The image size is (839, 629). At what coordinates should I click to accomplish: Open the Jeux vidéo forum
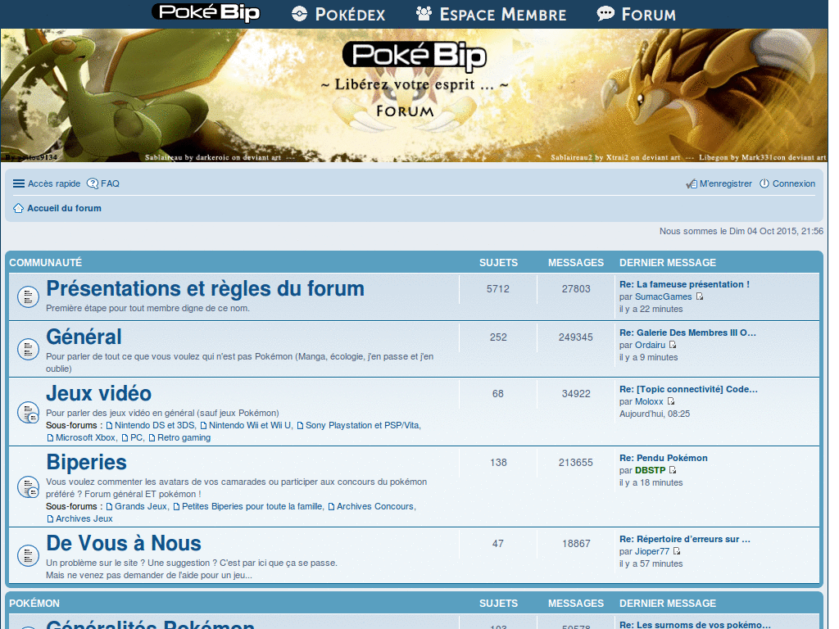tap(98, 393)
